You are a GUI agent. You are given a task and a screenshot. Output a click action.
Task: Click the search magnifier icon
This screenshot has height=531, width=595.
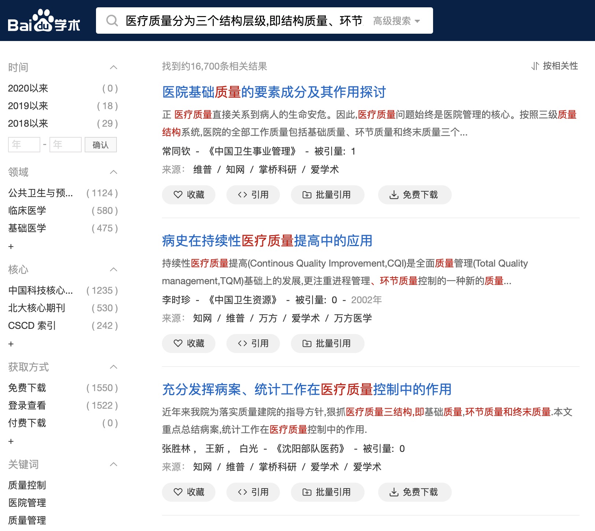(x=112, y=21)
